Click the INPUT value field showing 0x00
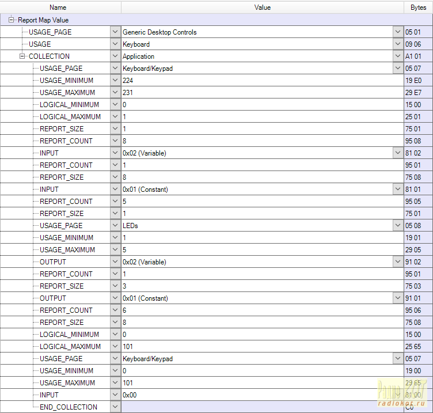433x413 pixels. tap(262, 395)
